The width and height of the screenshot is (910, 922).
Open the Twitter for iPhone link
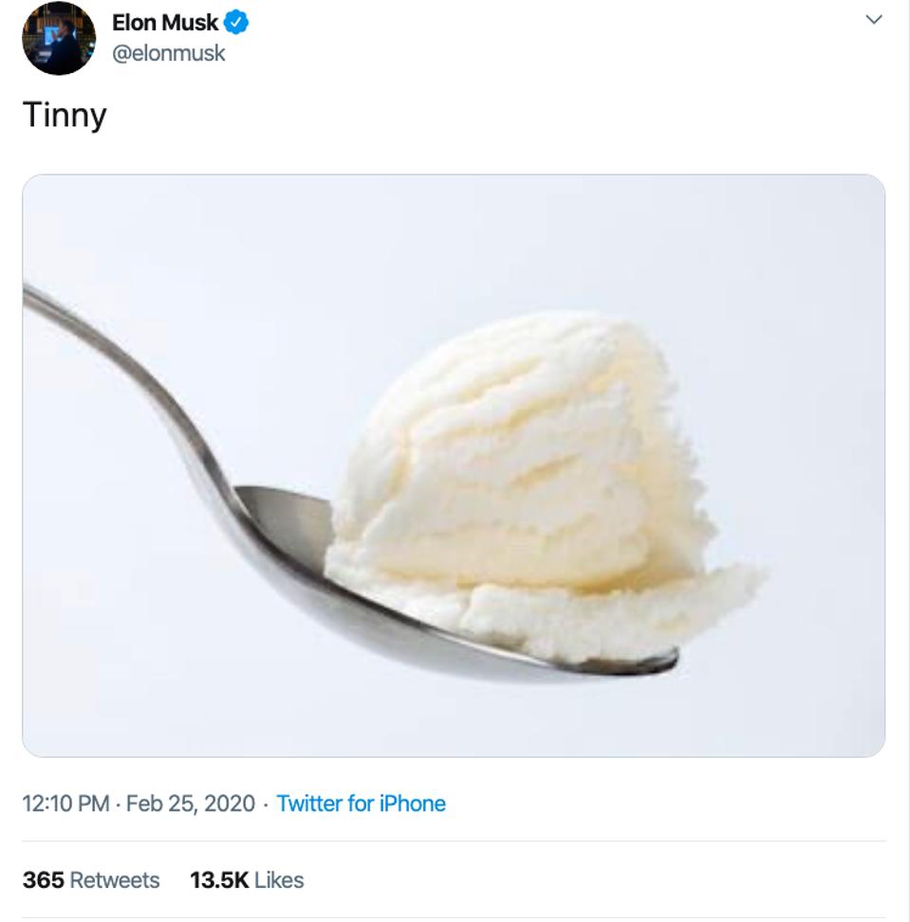[x=361, y=803]
